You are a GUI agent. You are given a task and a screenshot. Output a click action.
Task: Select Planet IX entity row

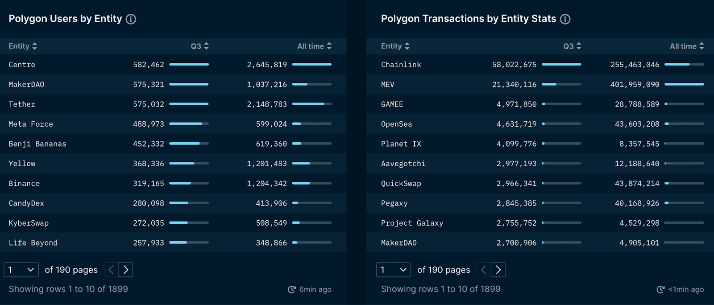pos(540,144)
